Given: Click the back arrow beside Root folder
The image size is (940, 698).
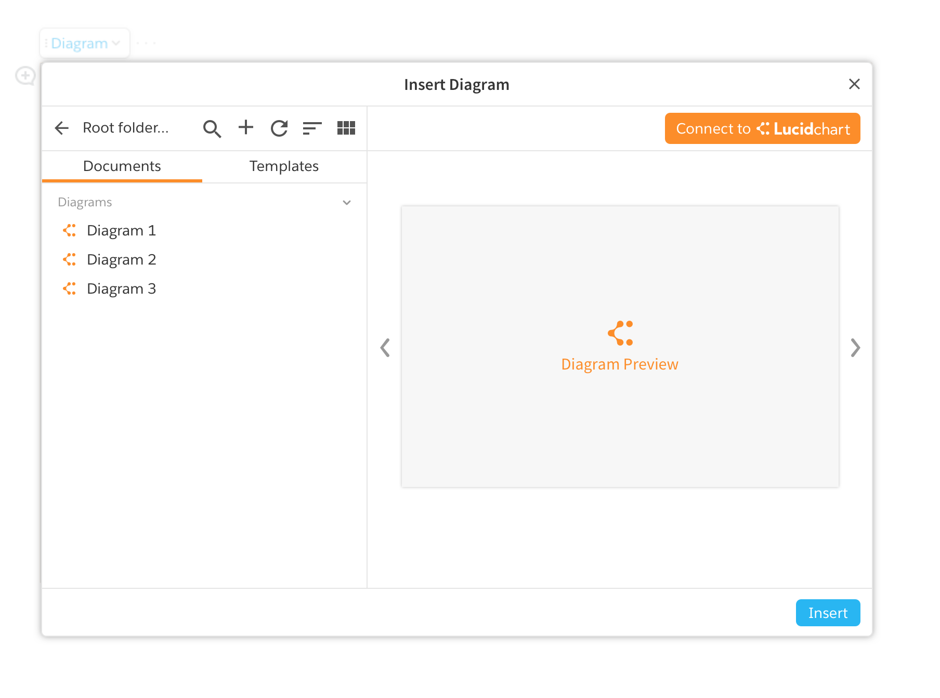Looking at the screenshot, I should click(x=62, y=128).
